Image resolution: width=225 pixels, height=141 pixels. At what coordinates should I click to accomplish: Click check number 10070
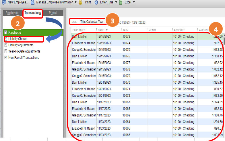click(x=126, y=82)
